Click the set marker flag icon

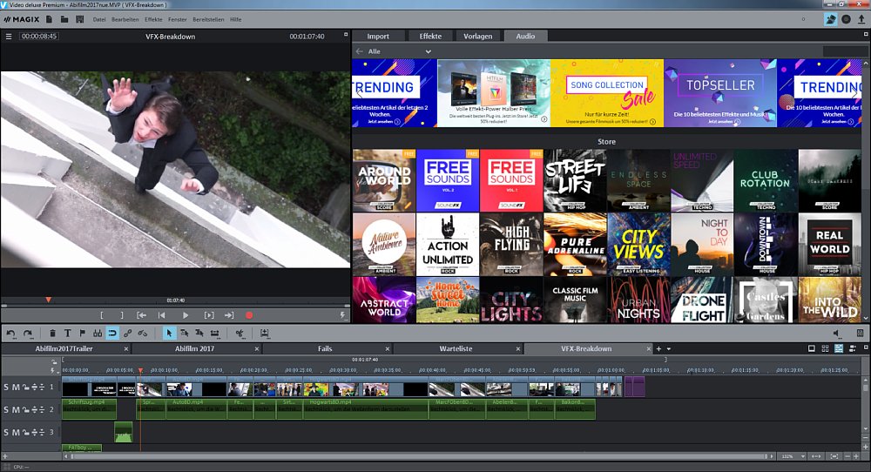coord(82,333)
